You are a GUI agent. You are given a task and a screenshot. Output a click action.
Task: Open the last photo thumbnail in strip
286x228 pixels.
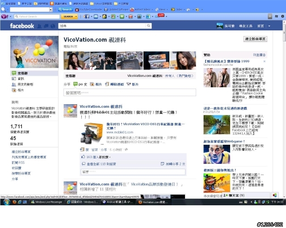click(x=183, y=61)
